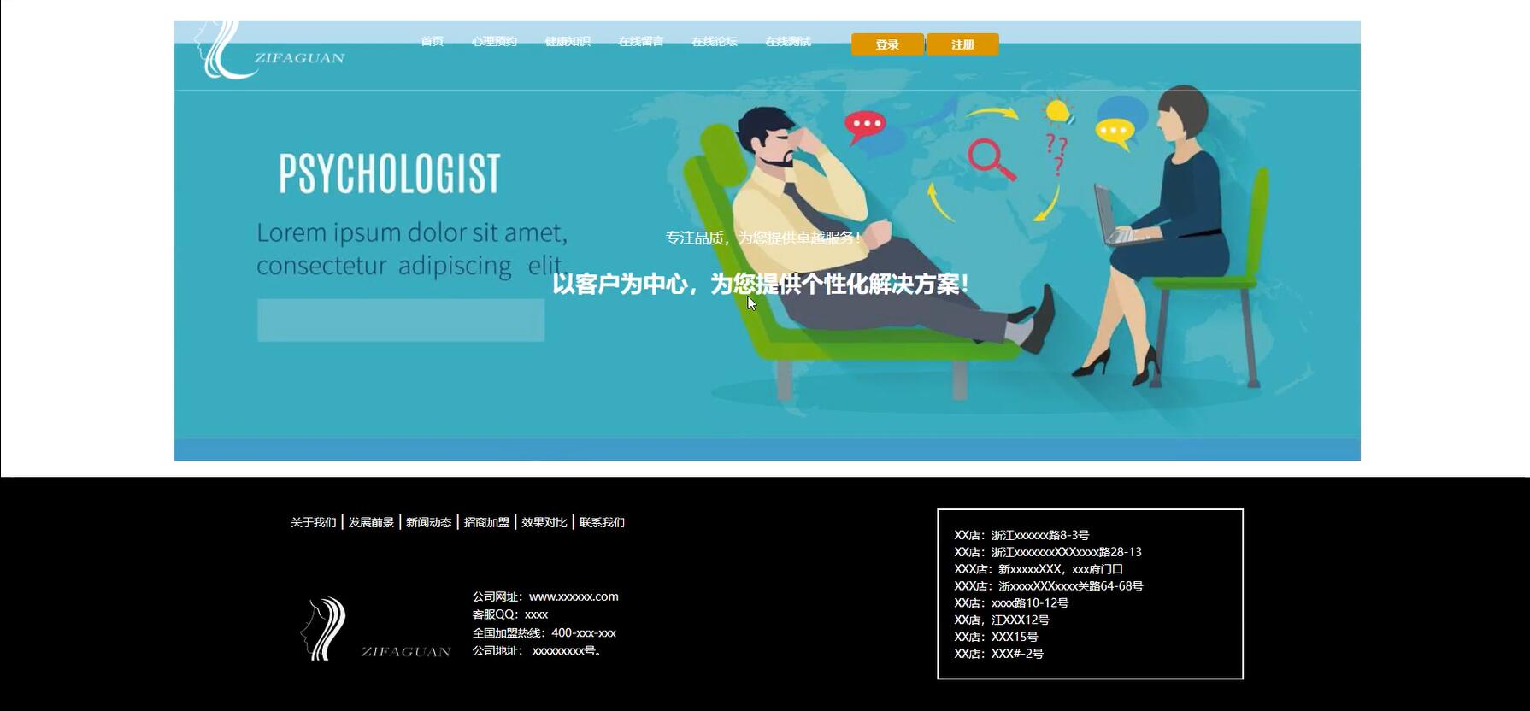
Task: Click the banner headline 以客户为中心
Action: coord(761,284)
